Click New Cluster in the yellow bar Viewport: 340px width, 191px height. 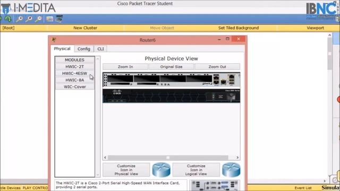85,28
